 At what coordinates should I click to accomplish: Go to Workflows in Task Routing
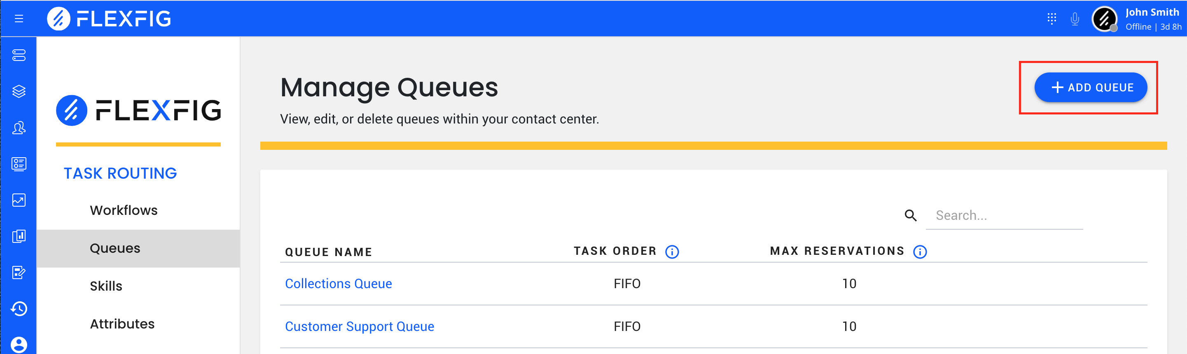pyautogui.click(x=124, y=210)
